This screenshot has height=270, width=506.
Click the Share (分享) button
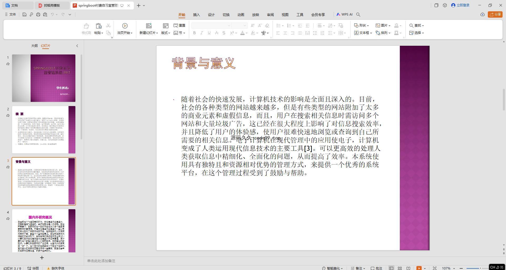point(495,14)
